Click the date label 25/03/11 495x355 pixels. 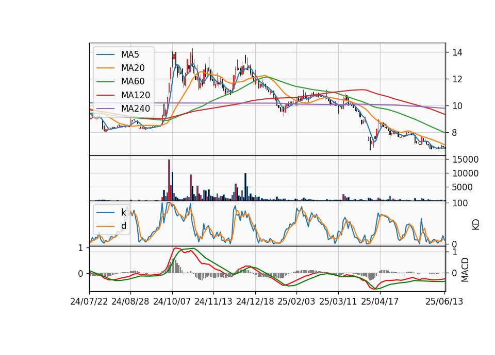(338, 301)
